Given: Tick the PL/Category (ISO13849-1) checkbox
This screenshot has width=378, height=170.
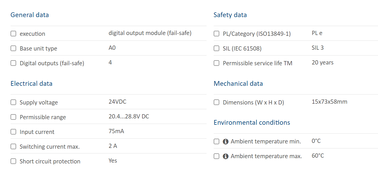Looking at the screenshot, I should point(217,34).
